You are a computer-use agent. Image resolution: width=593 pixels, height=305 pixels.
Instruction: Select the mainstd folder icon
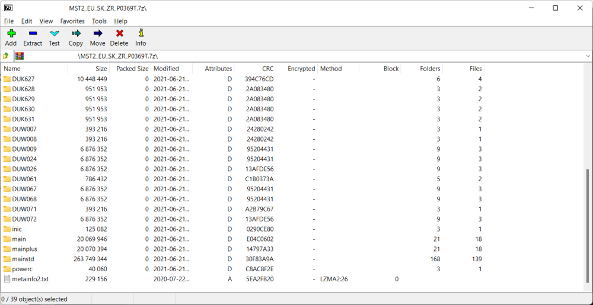pos(7,259)
